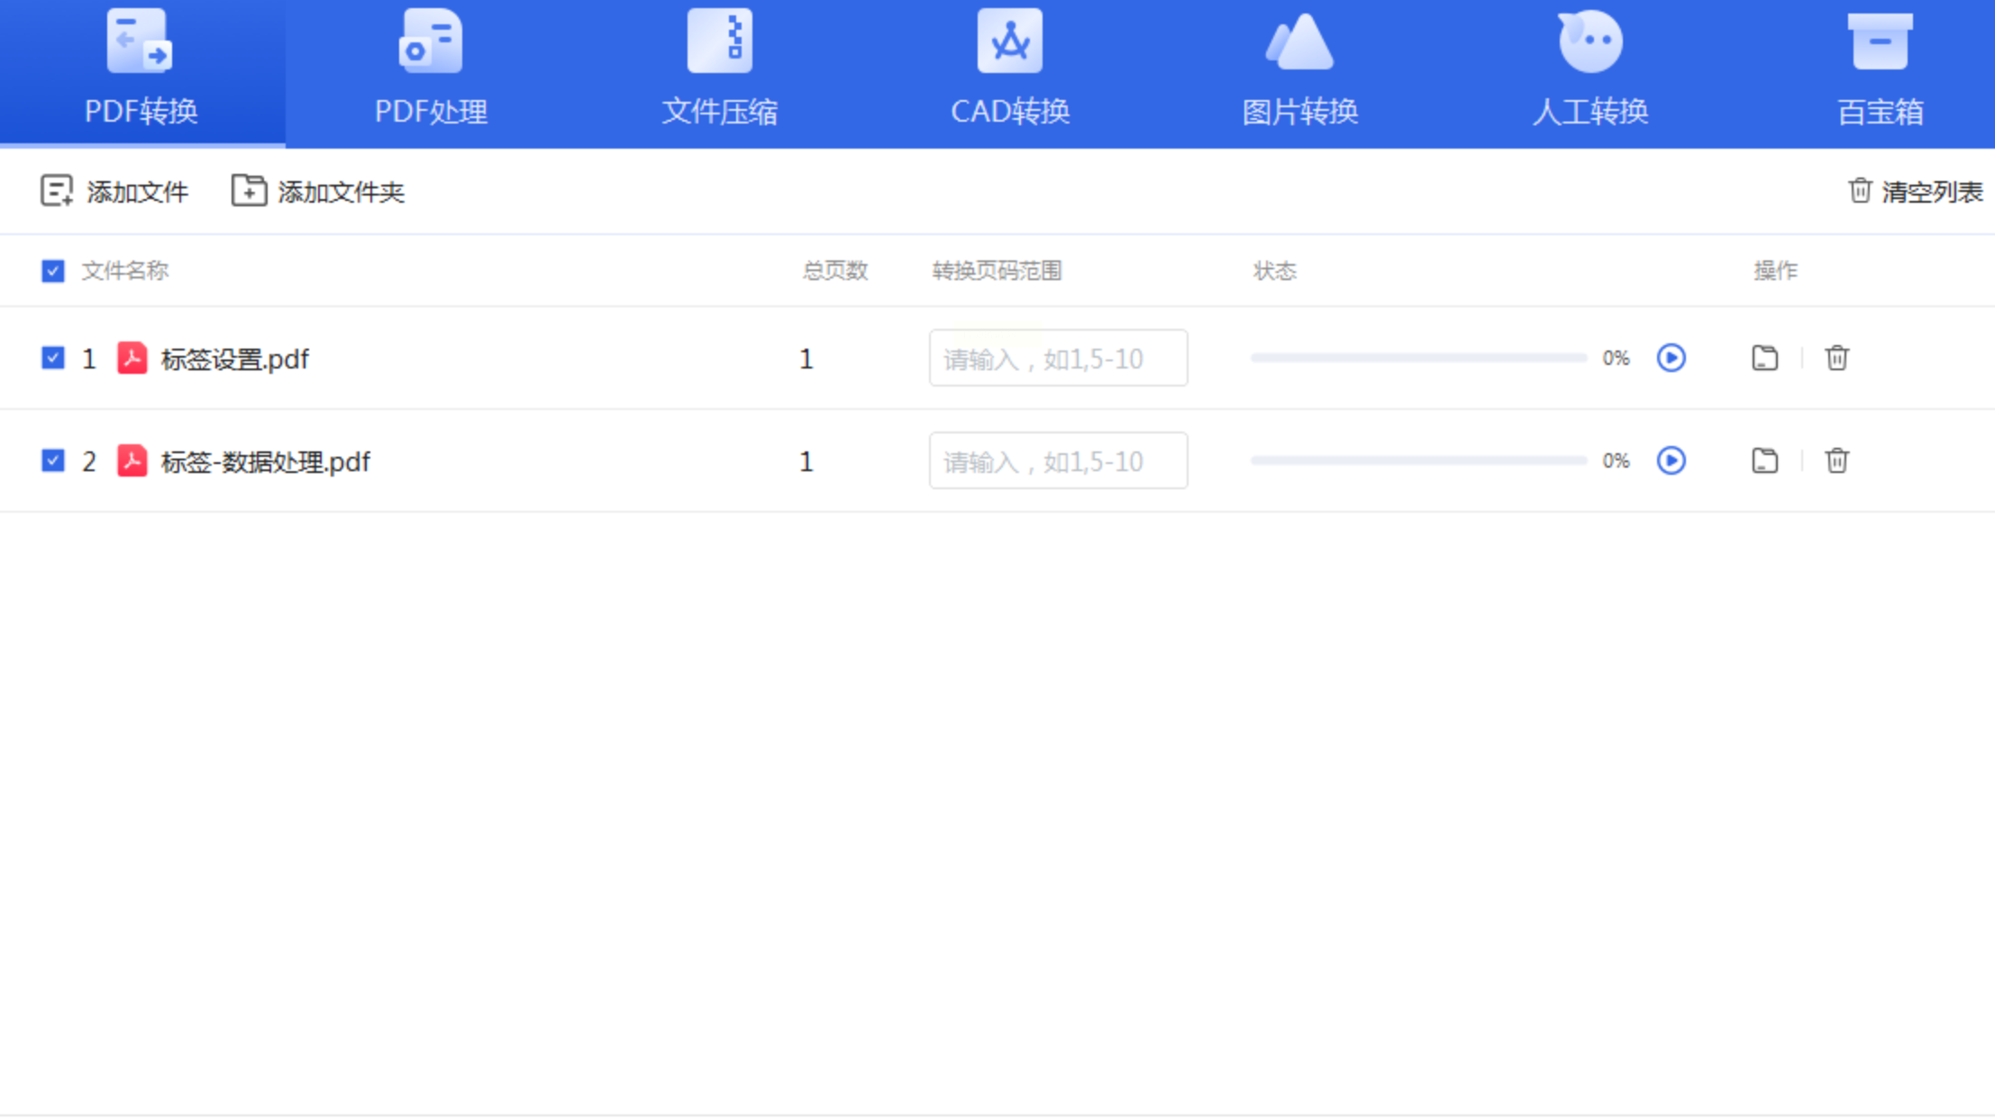
Task: Click 添加文件 to add a file
Action: click(114, 191)
